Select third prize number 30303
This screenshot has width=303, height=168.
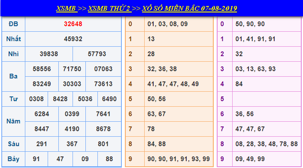coord(72,84)
